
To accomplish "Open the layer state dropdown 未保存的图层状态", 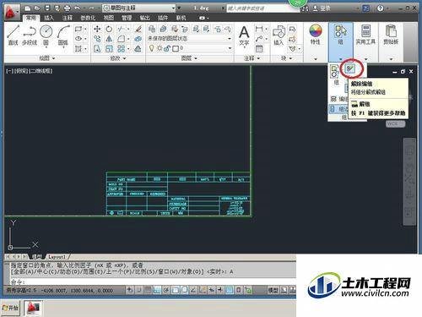I will (190, 38).
